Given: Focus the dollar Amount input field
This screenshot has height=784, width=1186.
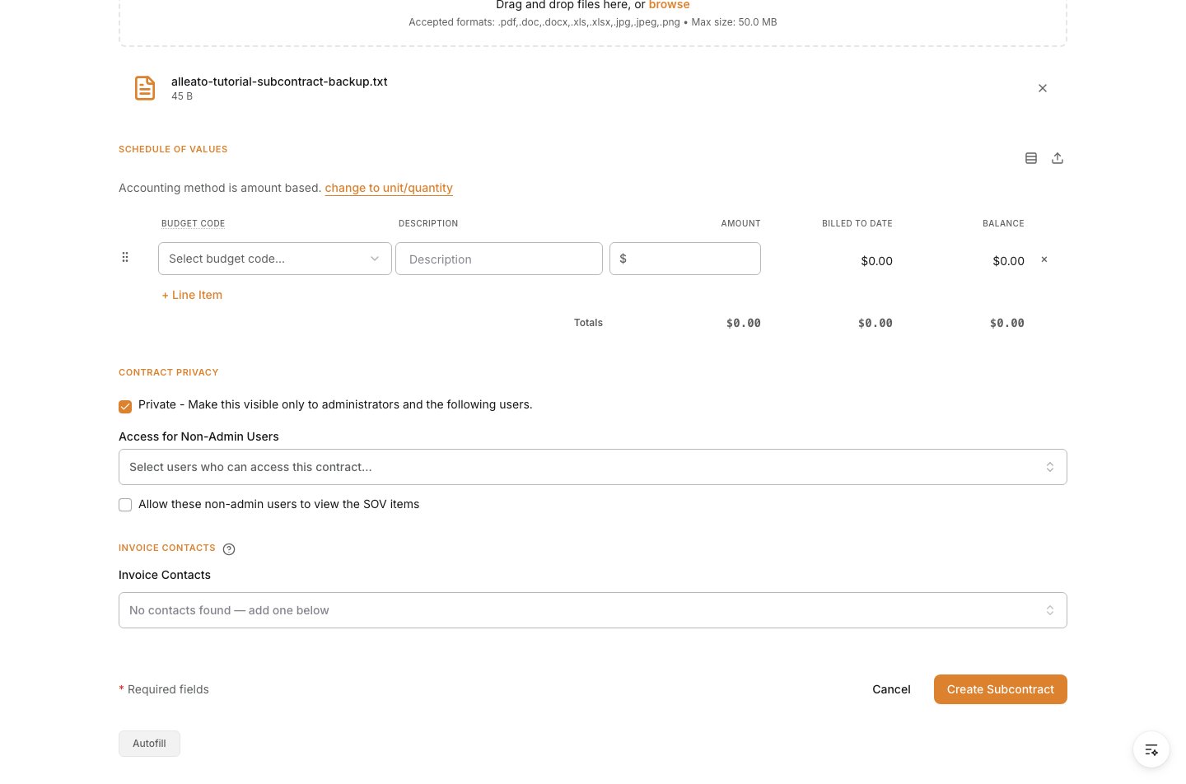Looking at the screenshot, I should [x=685, y=259].
